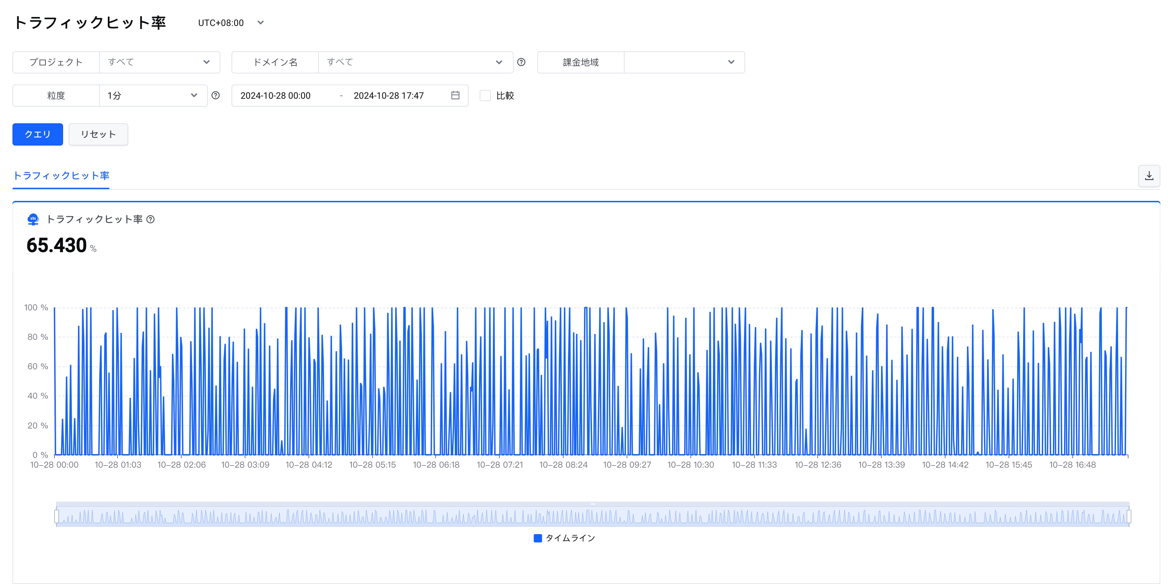Open the 粒度 1分 granularity dropdown

[x=153, y=96]
